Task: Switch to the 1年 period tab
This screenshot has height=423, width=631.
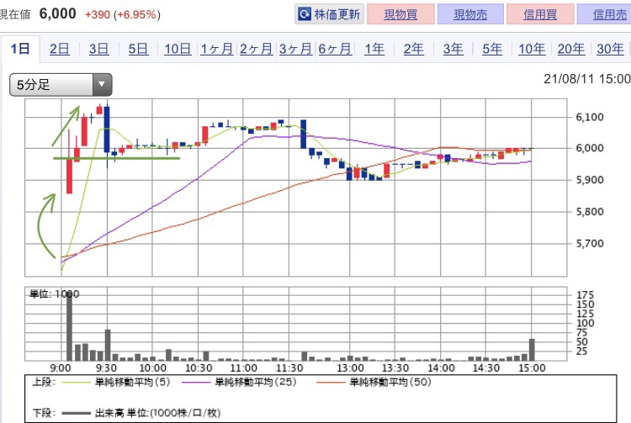Action: coord(374,49)
